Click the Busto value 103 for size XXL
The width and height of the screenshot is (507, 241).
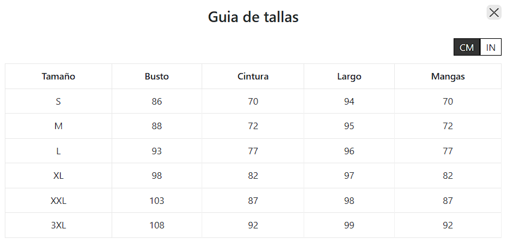click(x=157, y=201)
